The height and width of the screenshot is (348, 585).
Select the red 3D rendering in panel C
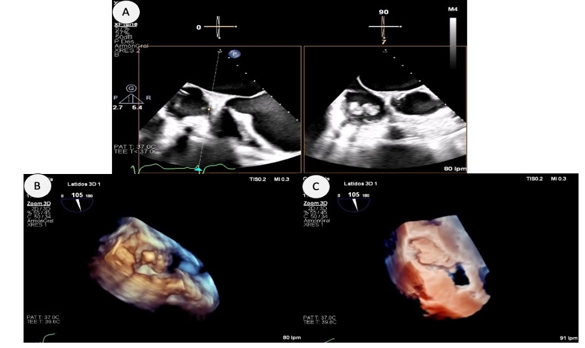point(437,267)
